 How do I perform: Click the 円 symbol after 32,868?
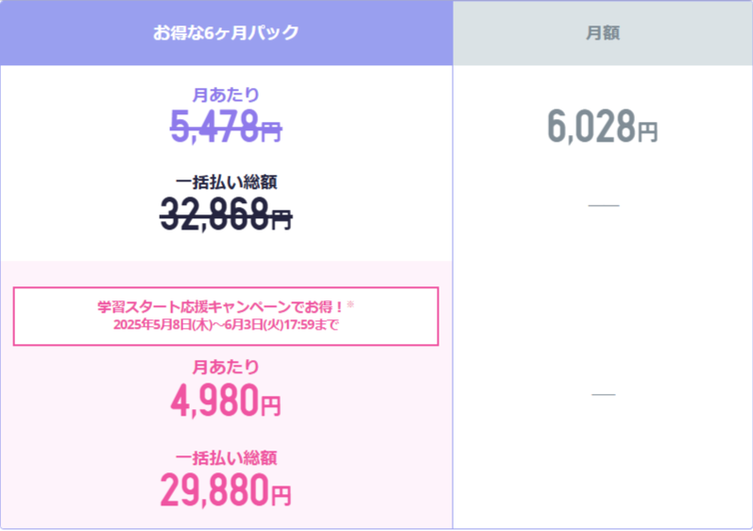282,220
